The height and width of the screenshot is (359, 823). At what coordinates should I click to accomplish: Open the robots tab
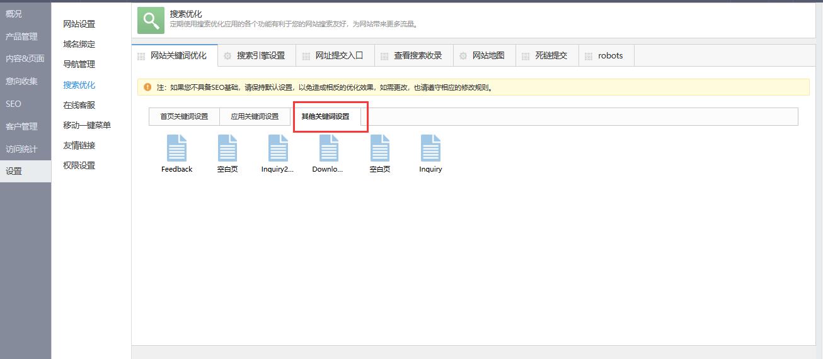click(x=606, y=55)
